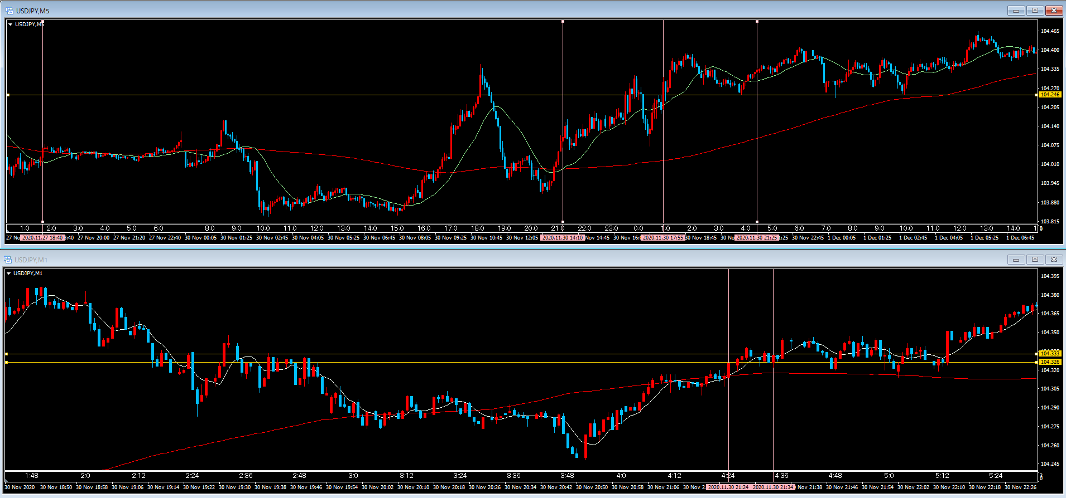Expand the USDJPY,M5 chart label dropdown arrow
The height and width of the screenshot is (498, 1066).
tap(10, 25)
